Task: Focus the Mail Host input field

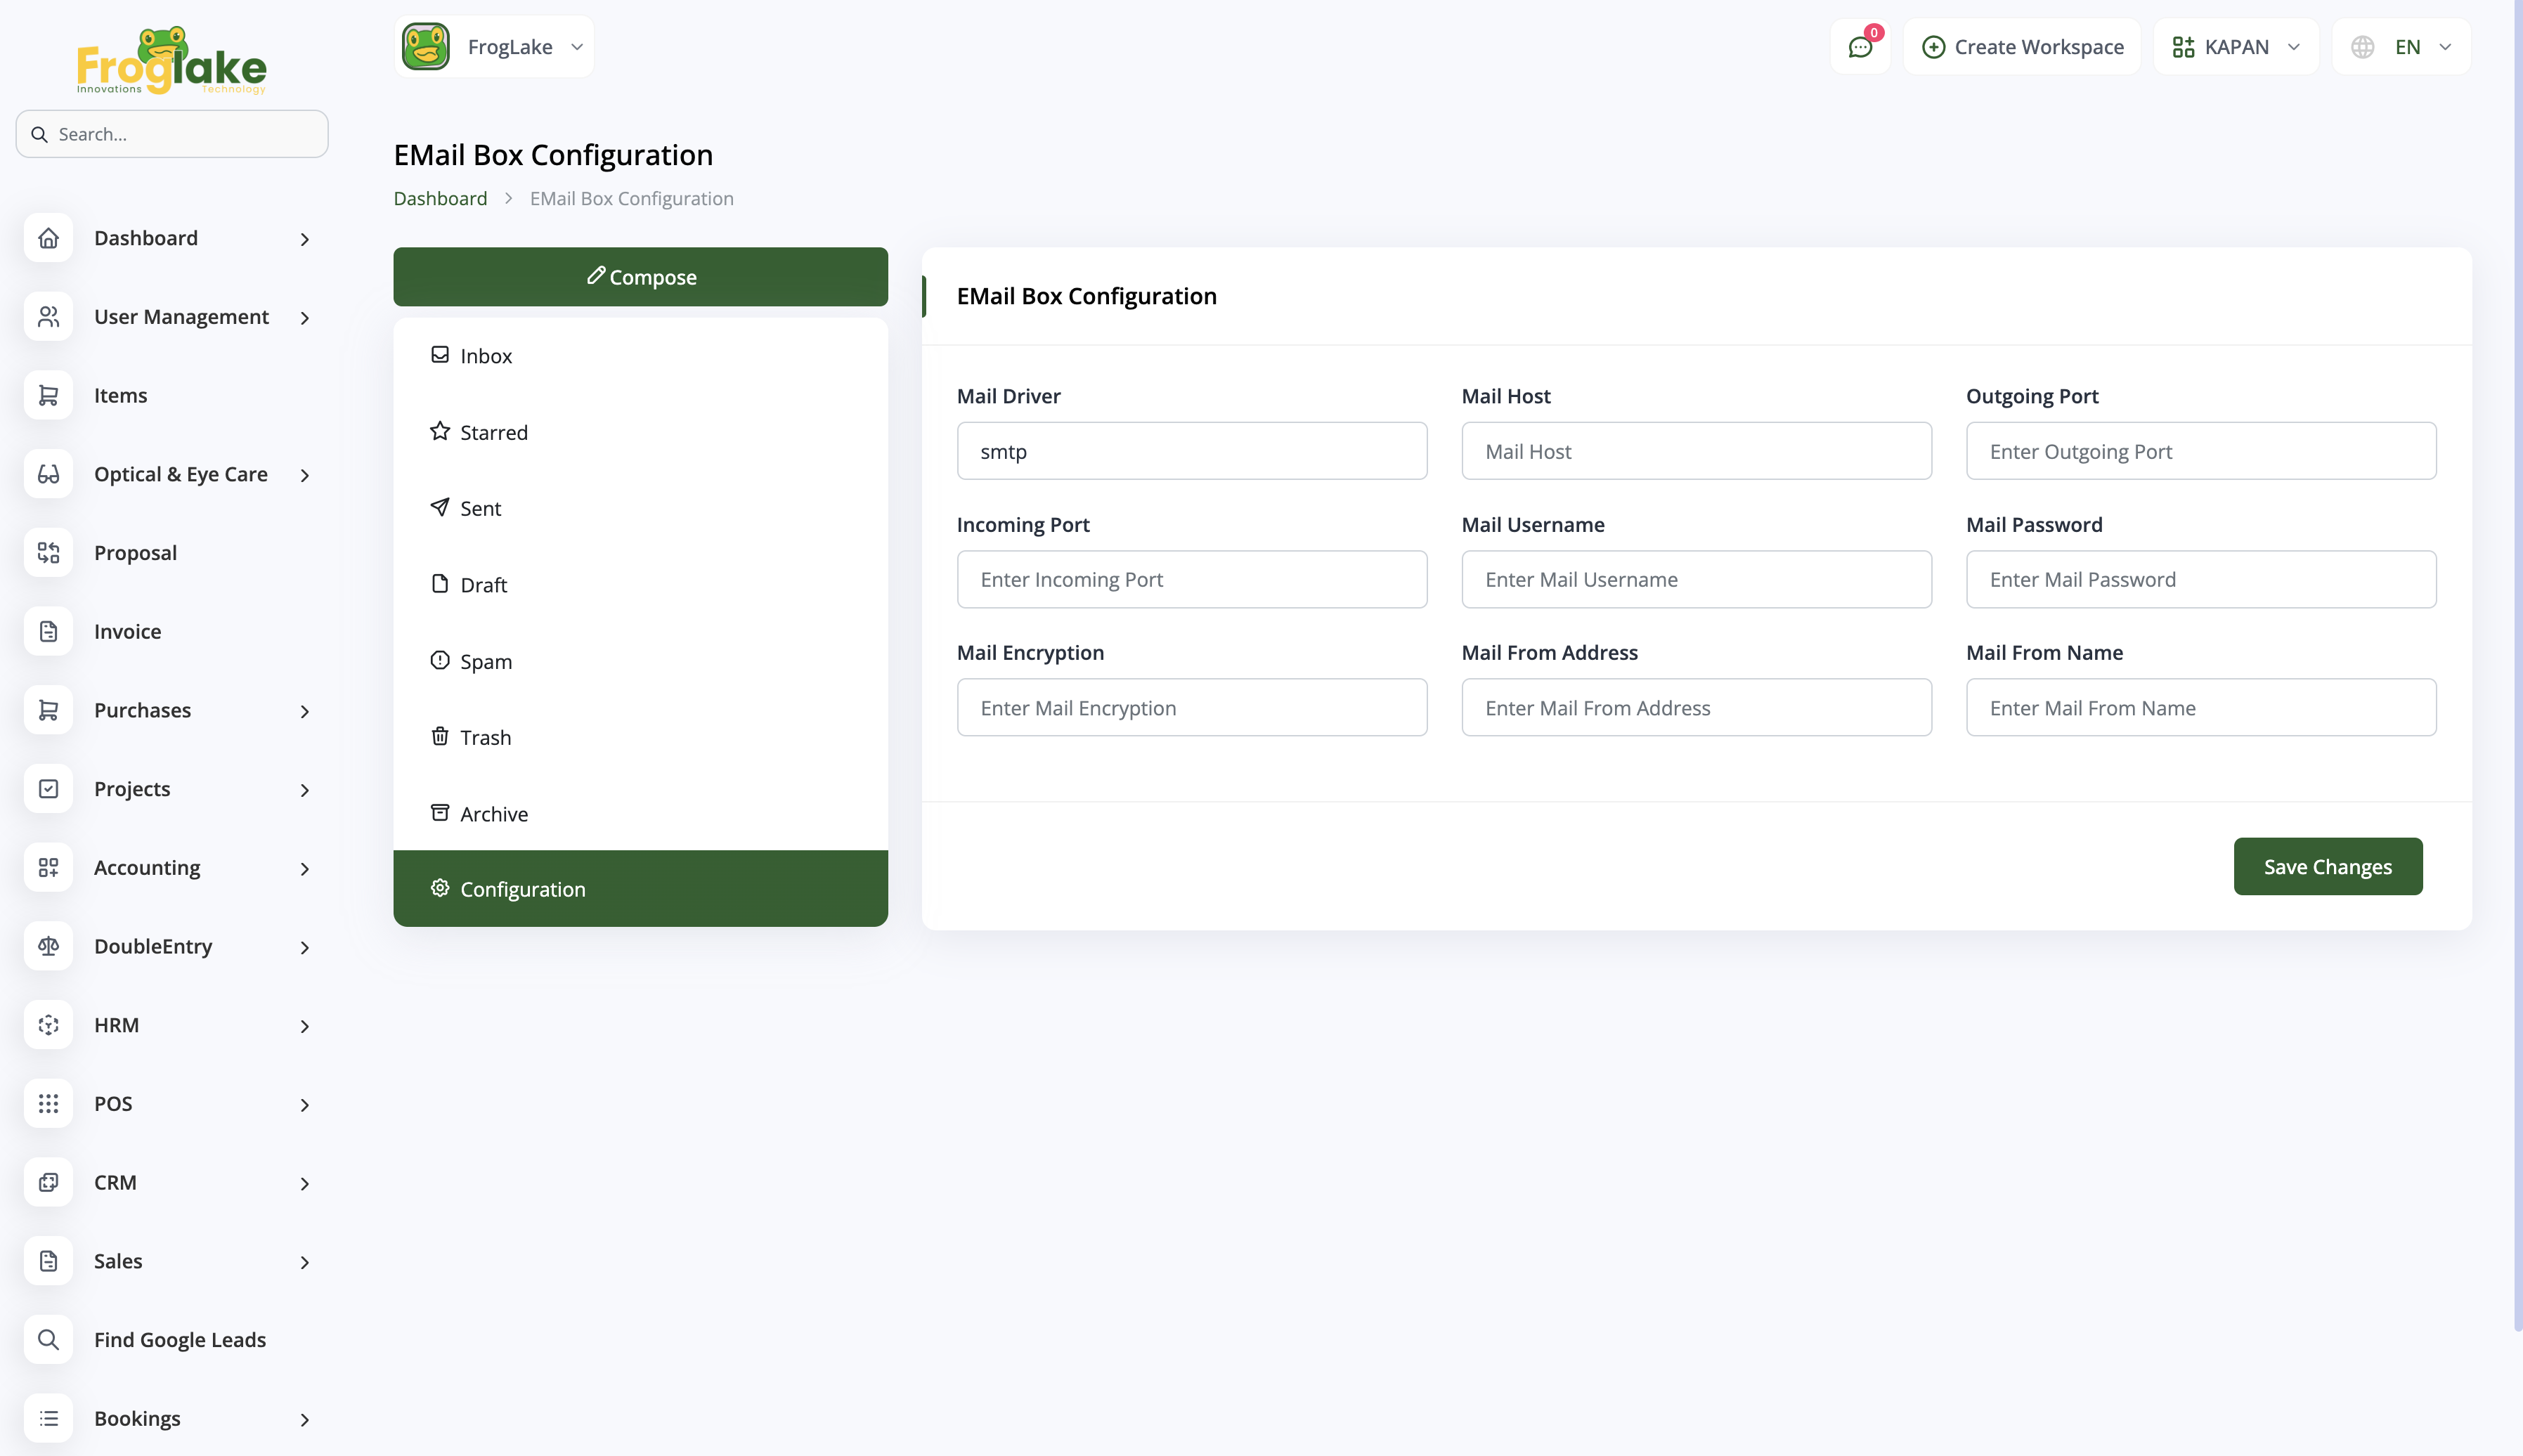Action: point(1696,451)
